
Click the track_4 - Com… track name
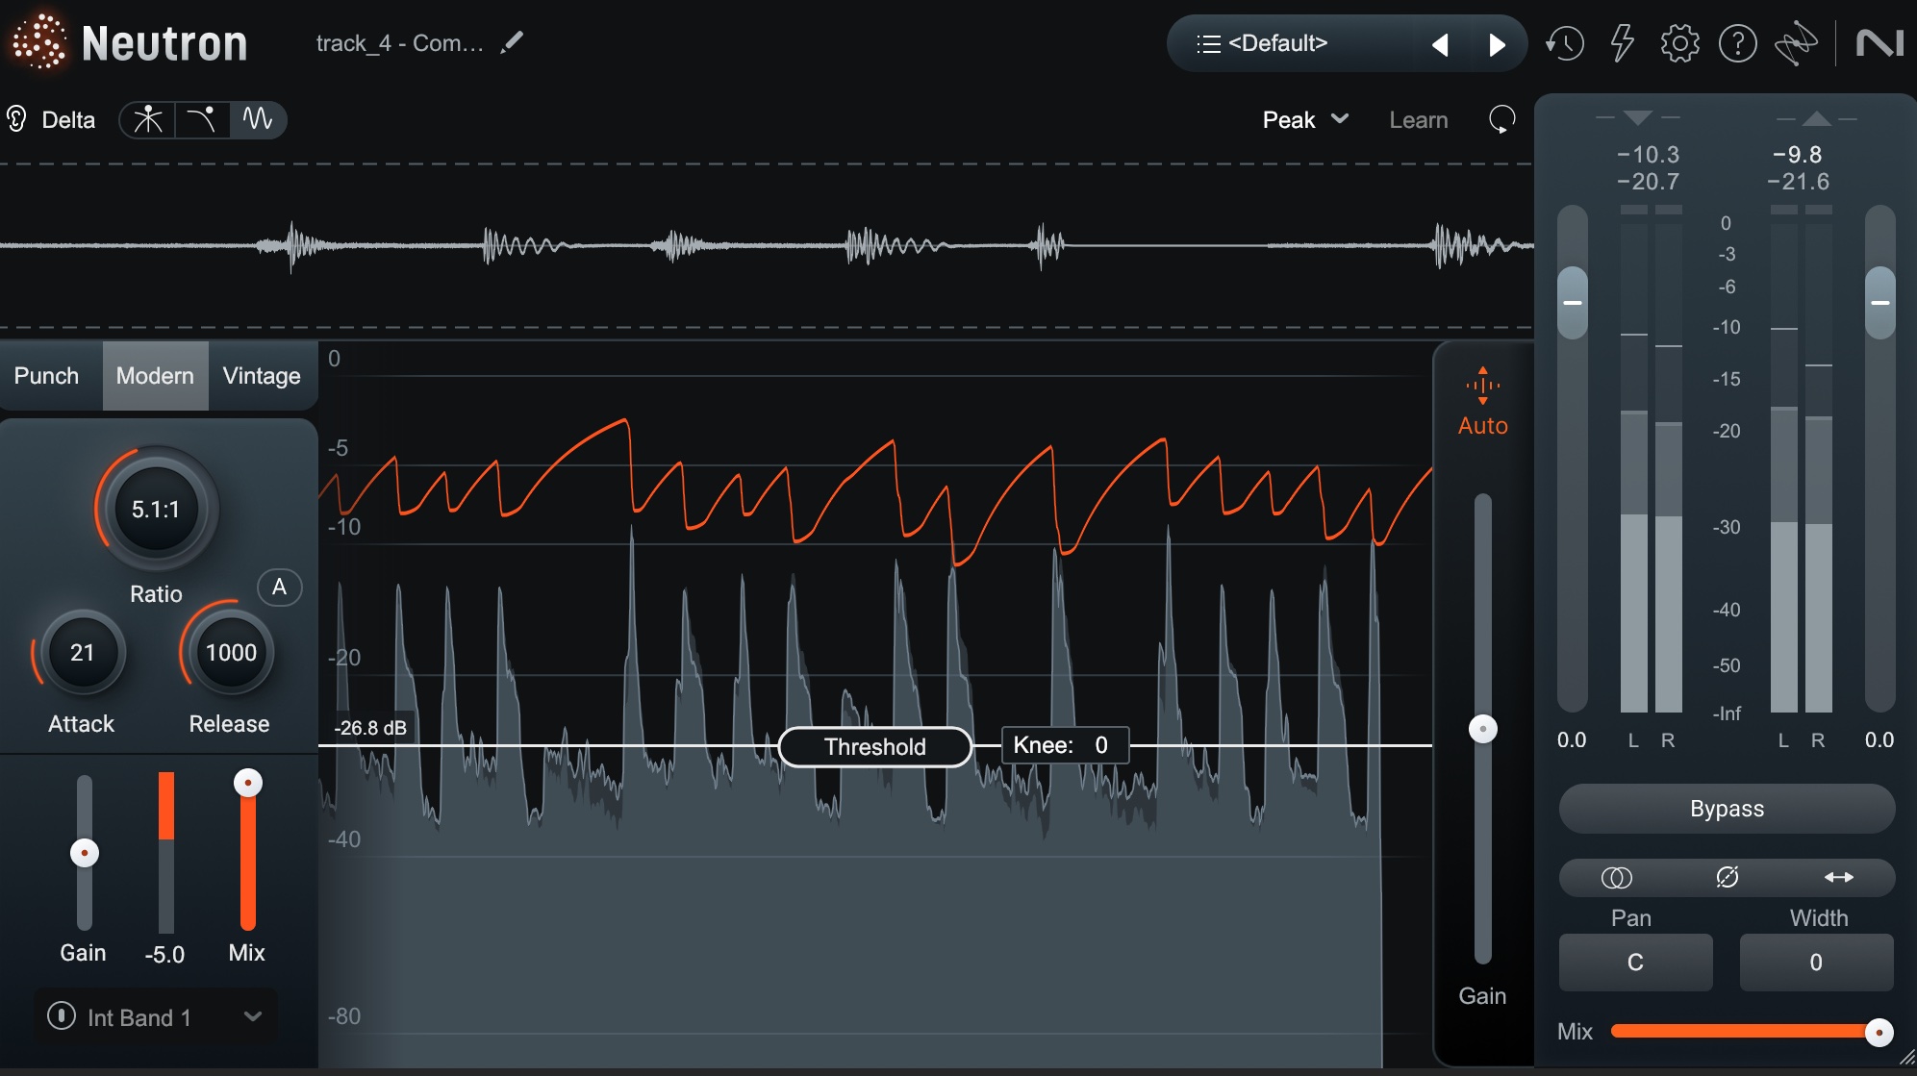tap(399, 43)
